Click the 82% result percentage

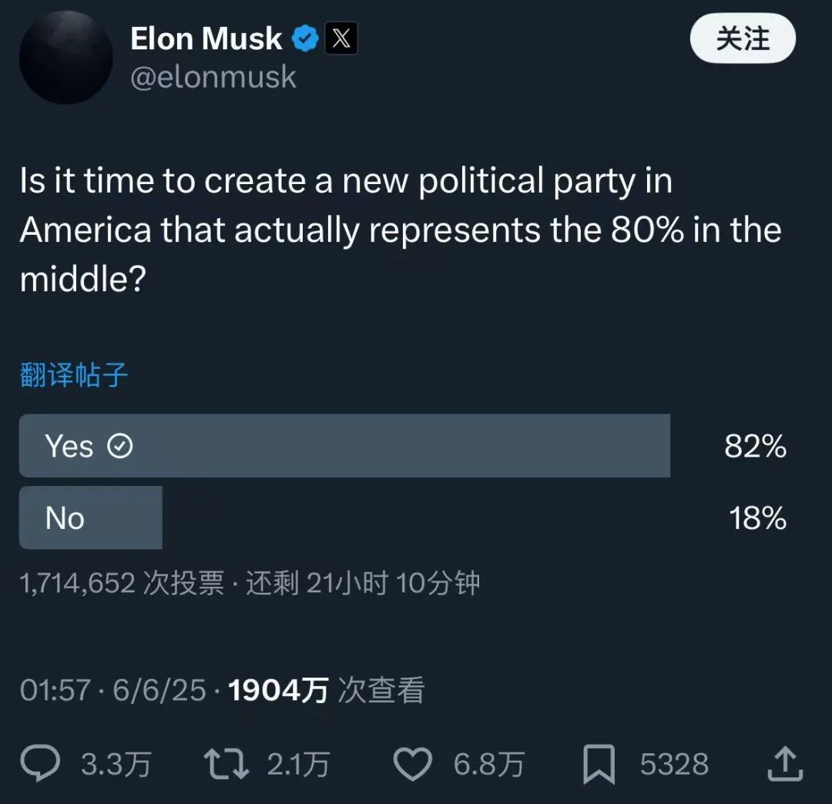pyautogui.click(x=755, y=446)
